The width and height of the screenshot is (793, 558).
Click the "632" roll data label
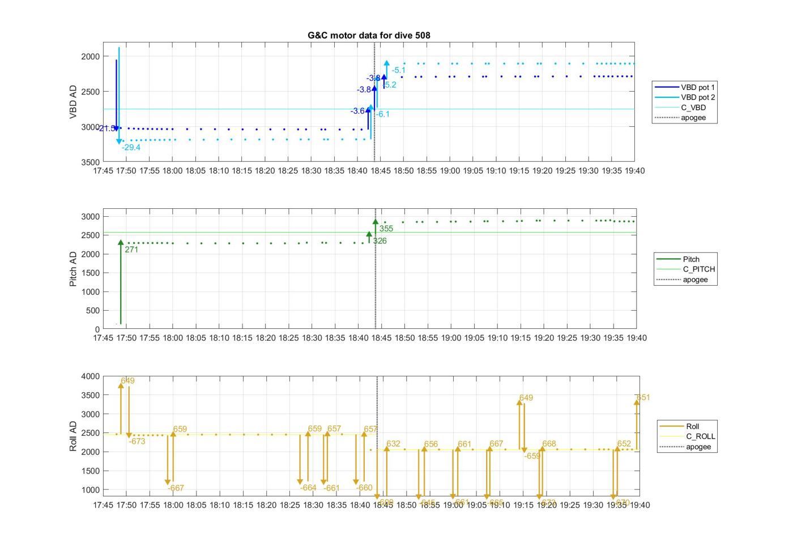(x=393, y=444)
